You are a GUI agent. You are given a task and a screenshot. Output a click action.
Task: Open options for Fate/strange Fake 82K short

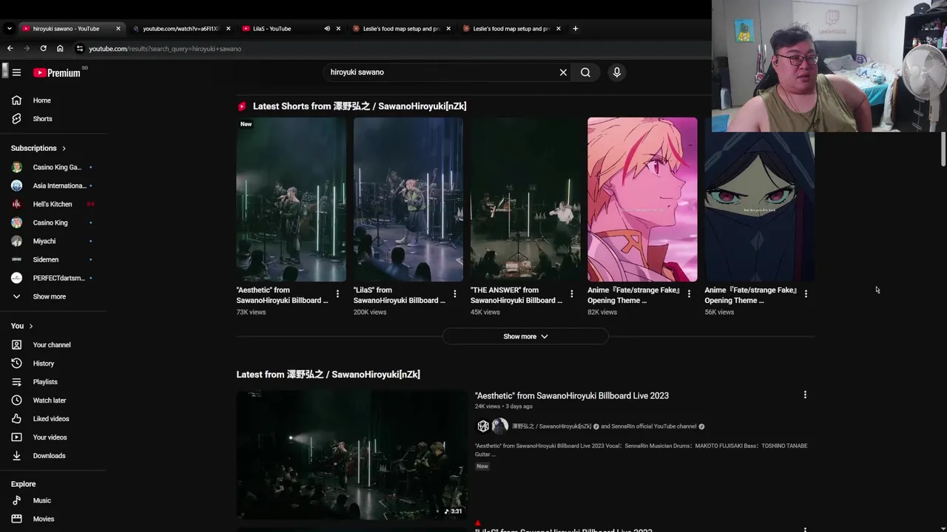(x=689, y=294)
